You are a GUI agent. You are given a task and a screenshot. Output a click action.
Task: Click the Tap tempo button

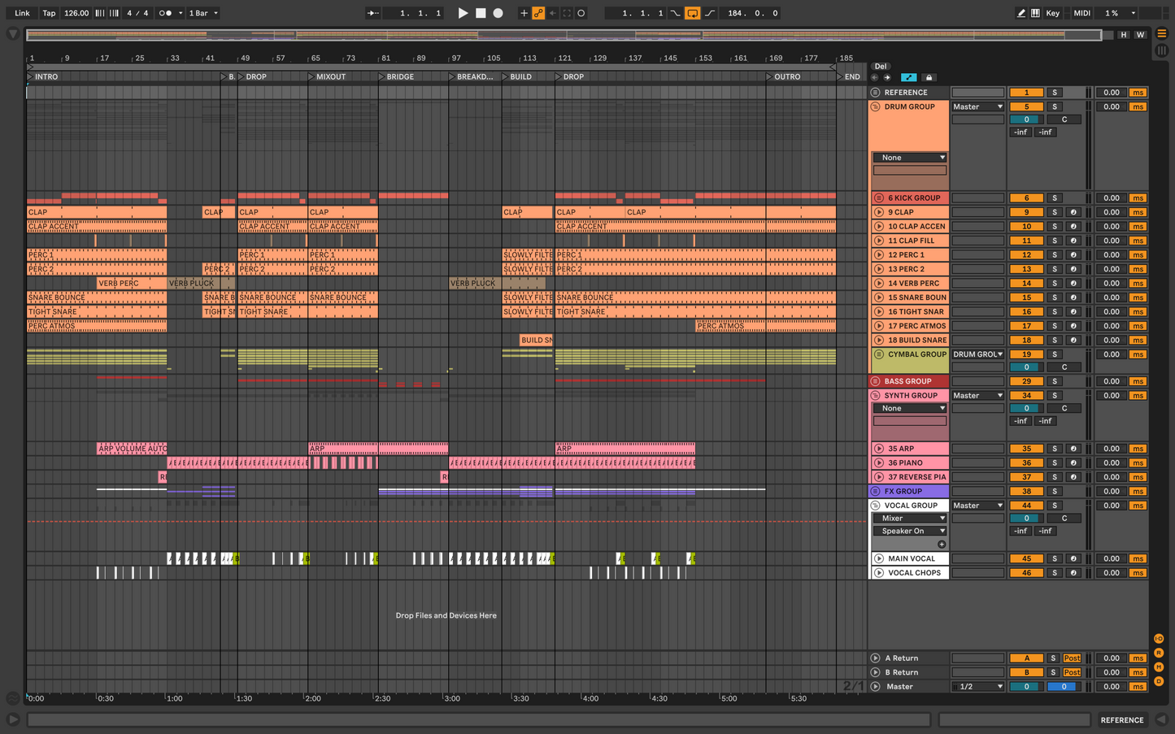pyautogui.click(x=49, y=13)
